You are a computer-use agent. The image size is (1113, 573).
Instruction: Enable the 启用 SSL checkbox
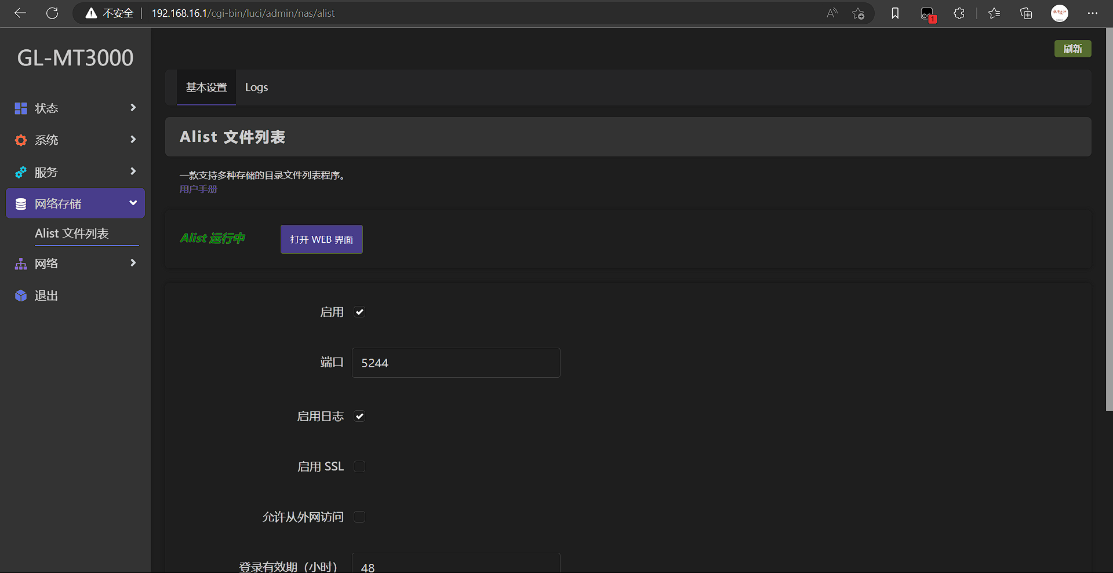tap(359, 466)
